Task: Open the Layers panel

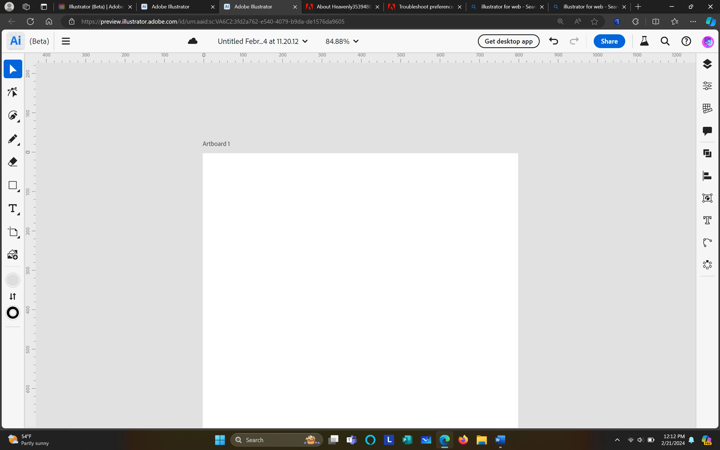Action: pos(707,64)
